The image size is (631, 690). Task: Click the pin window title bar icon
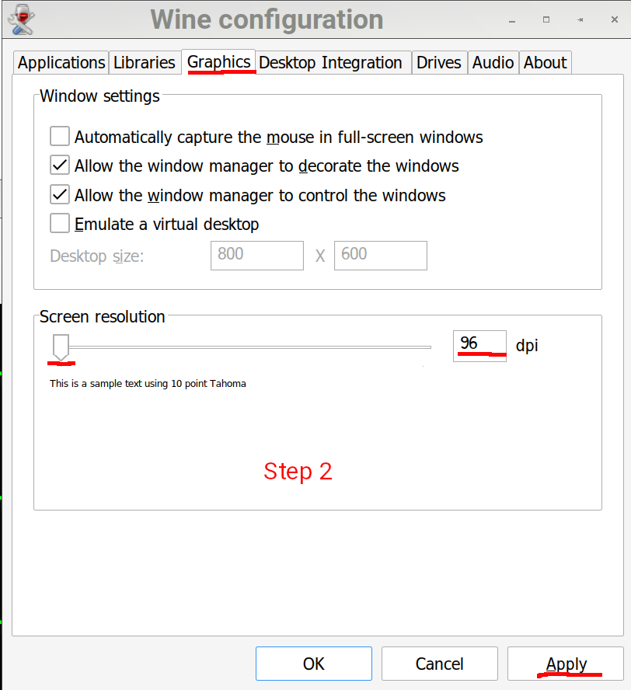tap(580, 19)
